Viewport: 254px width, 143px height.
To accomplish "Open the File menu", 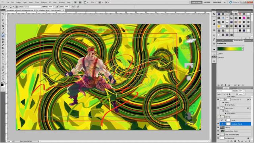I will click(8, 2).
